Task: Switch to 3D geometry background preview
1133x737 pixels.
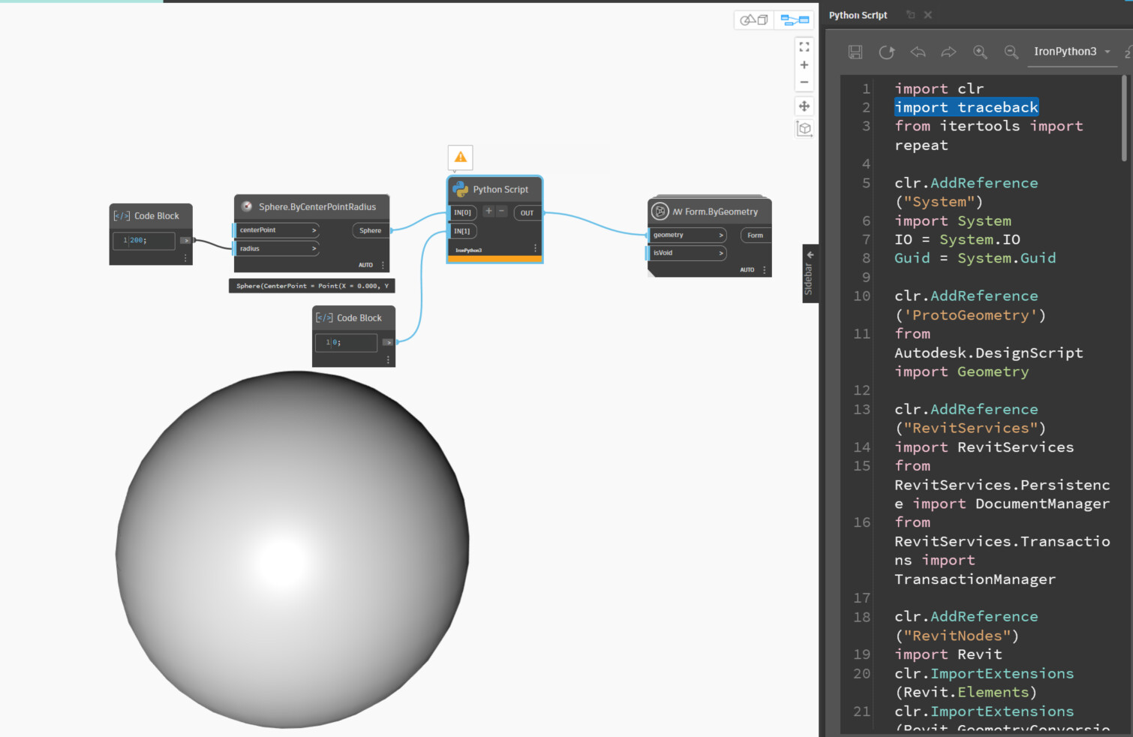Action: 754,20
